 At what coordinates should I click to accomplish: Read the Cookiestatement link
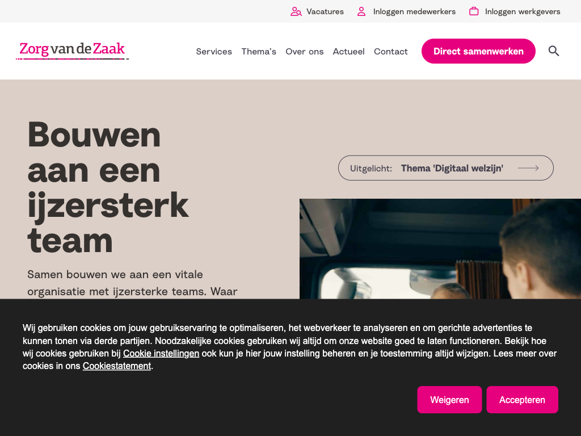point(117,366)
